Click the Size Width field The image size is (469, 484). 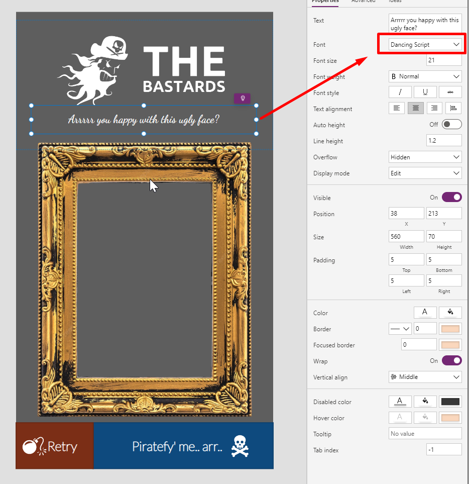click(406, 236)
